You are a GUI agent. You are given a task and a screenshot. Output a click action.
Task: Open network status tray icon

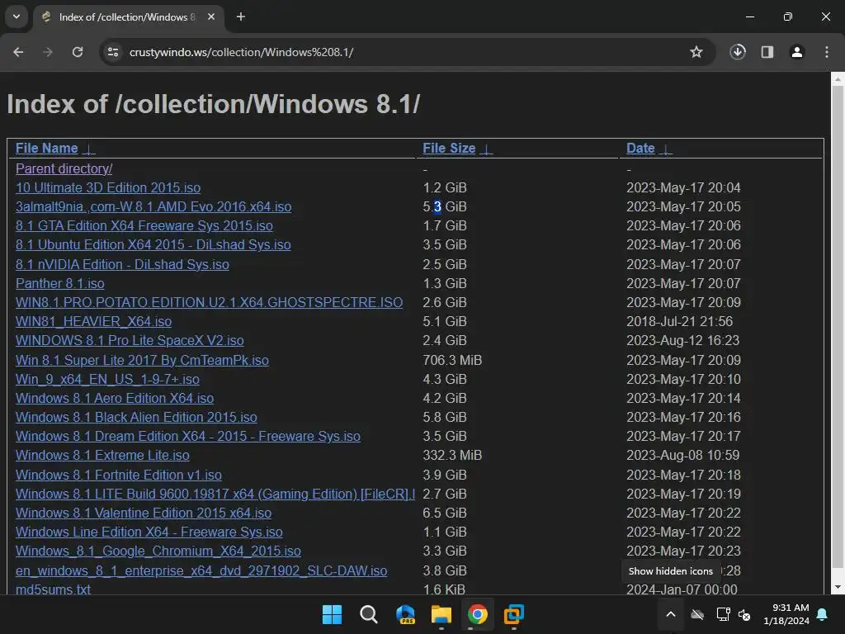723,614
